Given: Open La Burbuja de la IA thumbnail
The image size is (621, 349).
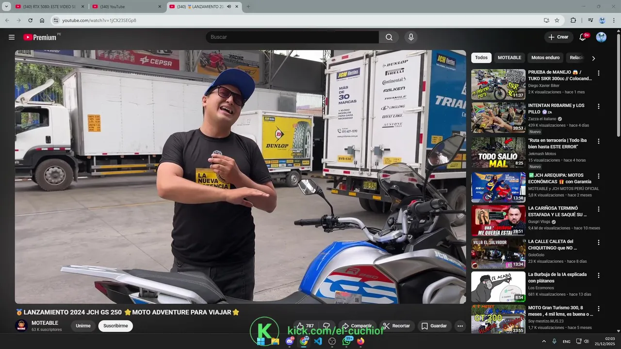Looking at the screenshot, I should pos(498,286).
